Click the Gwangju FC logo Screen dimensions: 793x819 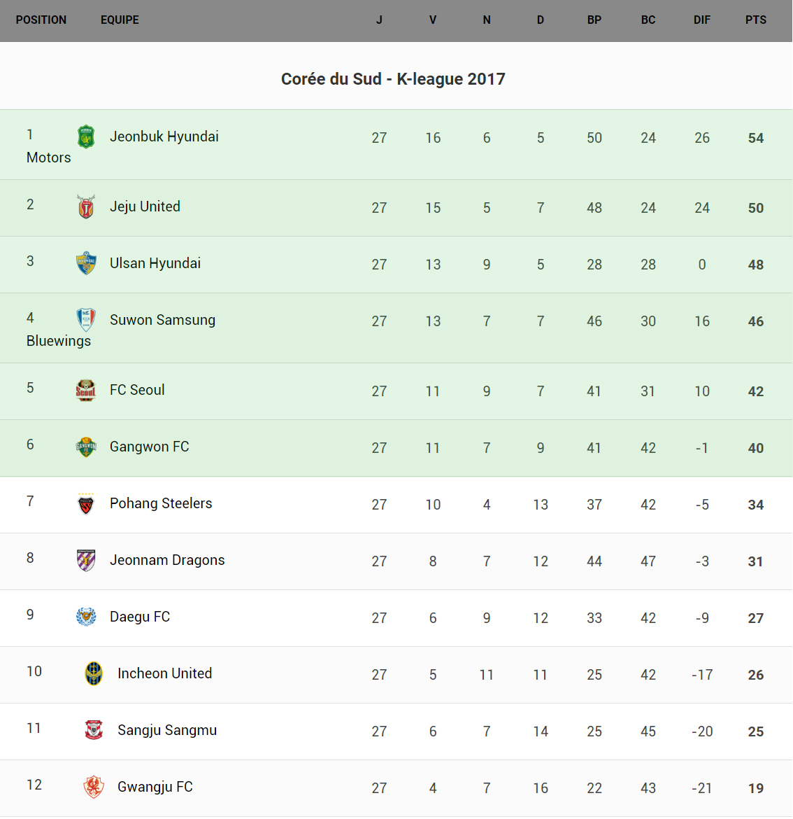pyautogui.click(x=94, y=787)
